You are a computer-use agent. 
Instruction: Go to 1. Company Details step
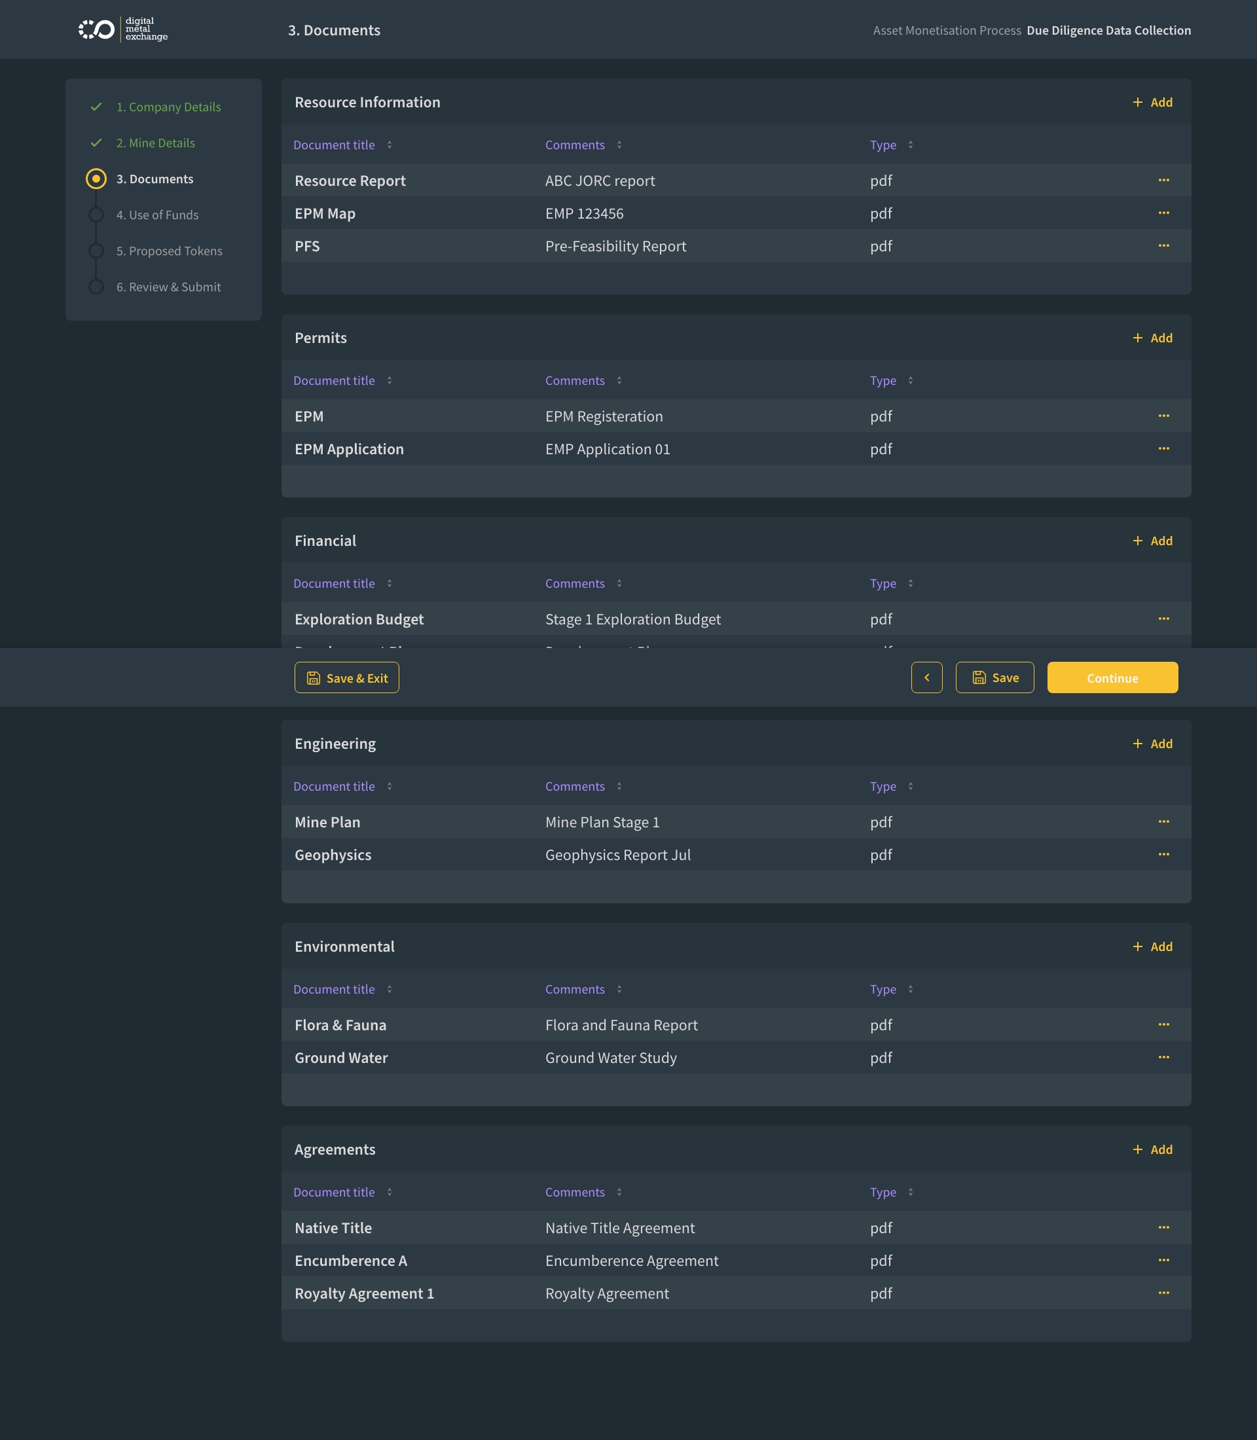coord(168,107)
